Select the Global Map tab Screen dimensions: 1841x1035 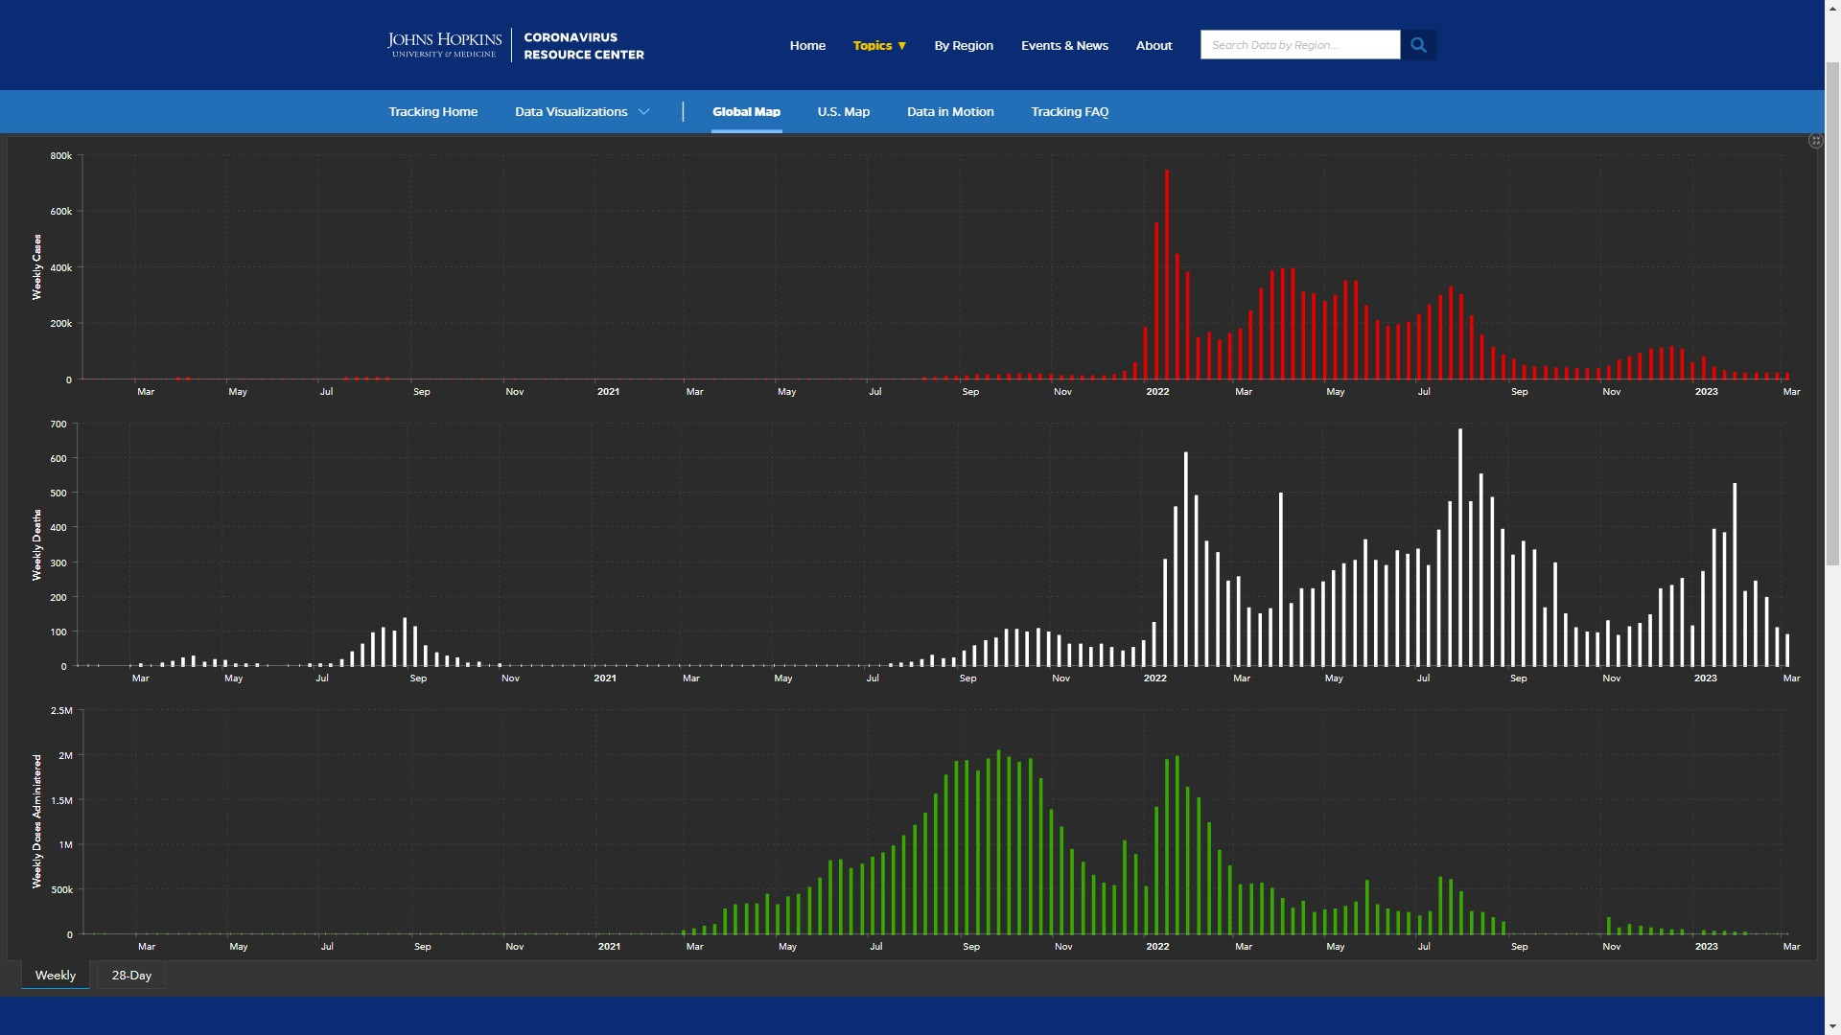746,112
